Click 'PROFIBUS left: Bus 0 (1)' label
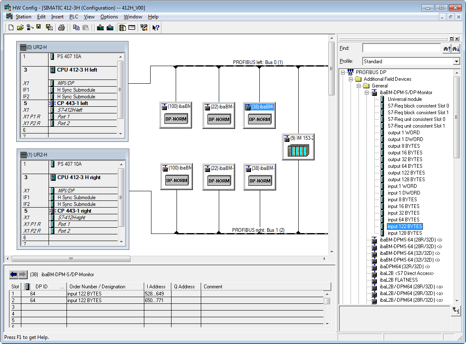This screenshot has width=466, height=344. (258, 62)
